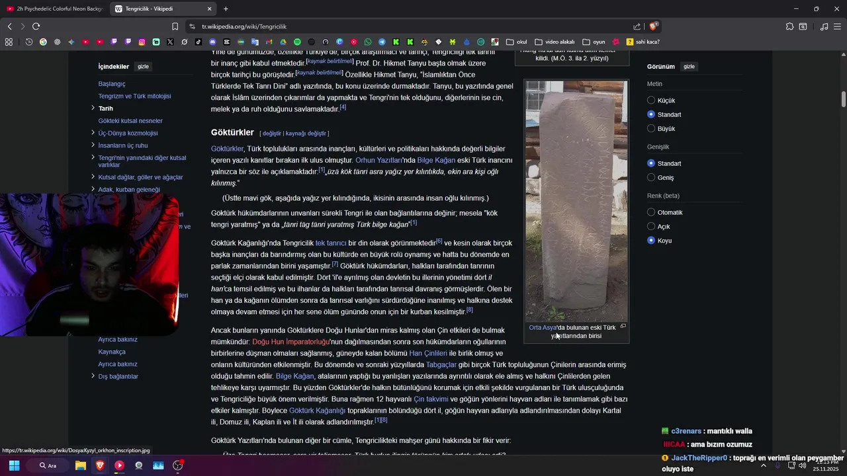Expand Tengri'nin yanındaki diğer kutsal varlıklar
Image resolution: width=847 pixels, height=476 pixels.
[93, 157]
